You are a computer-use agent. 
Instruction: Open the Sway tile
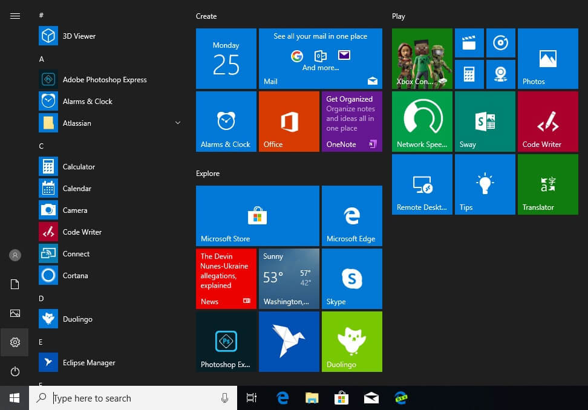[485, 122]
